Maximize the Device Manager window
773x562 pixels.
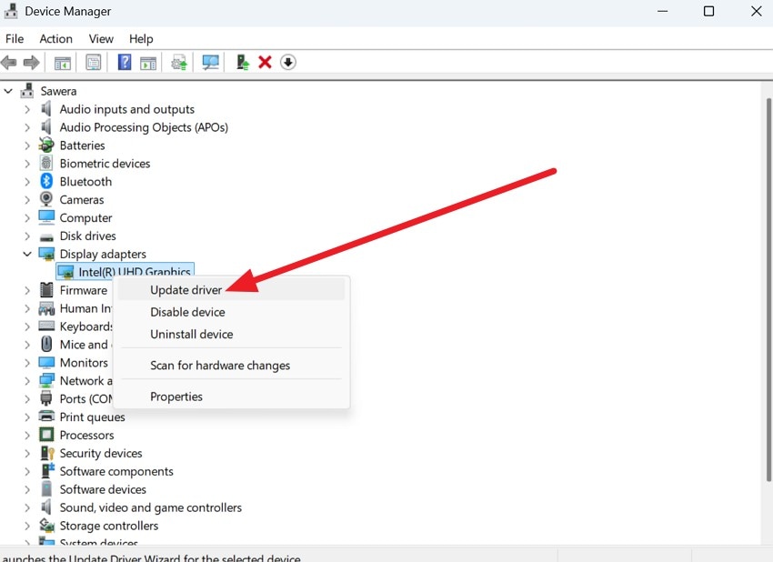[x=708, y=11]
